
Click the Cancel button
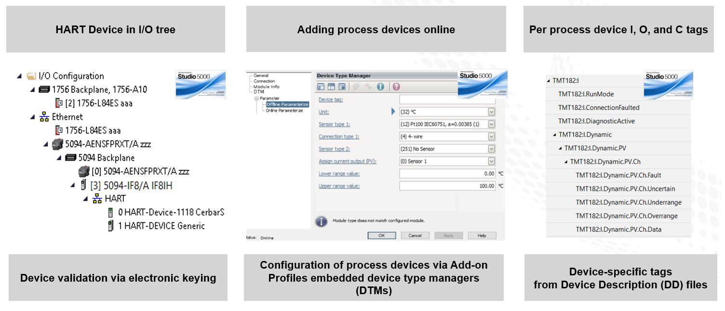click(x=415, y=235)
